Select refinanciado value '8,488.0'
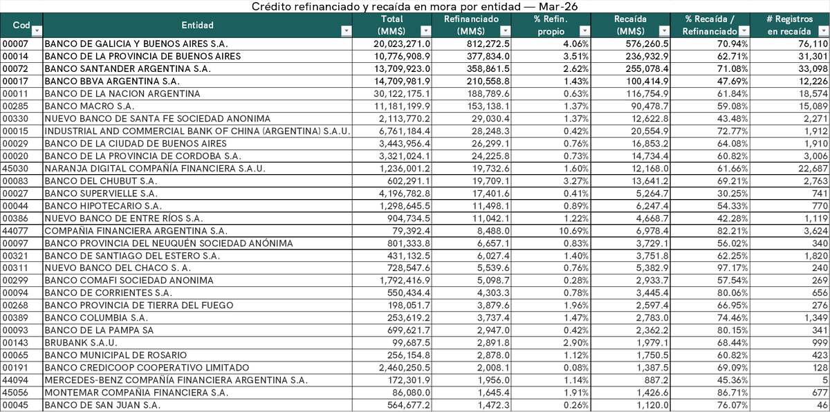This screenshot has height=412, width=830. pyautogui.click(x=472, y=230)
